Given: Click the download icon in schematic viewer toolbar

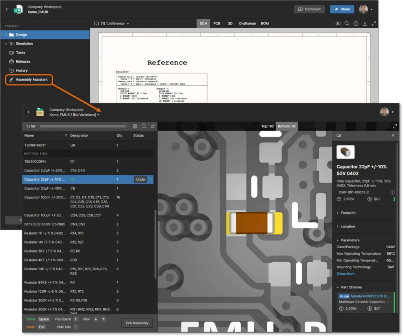Looking at the screenshot, I should click(365, 23).
